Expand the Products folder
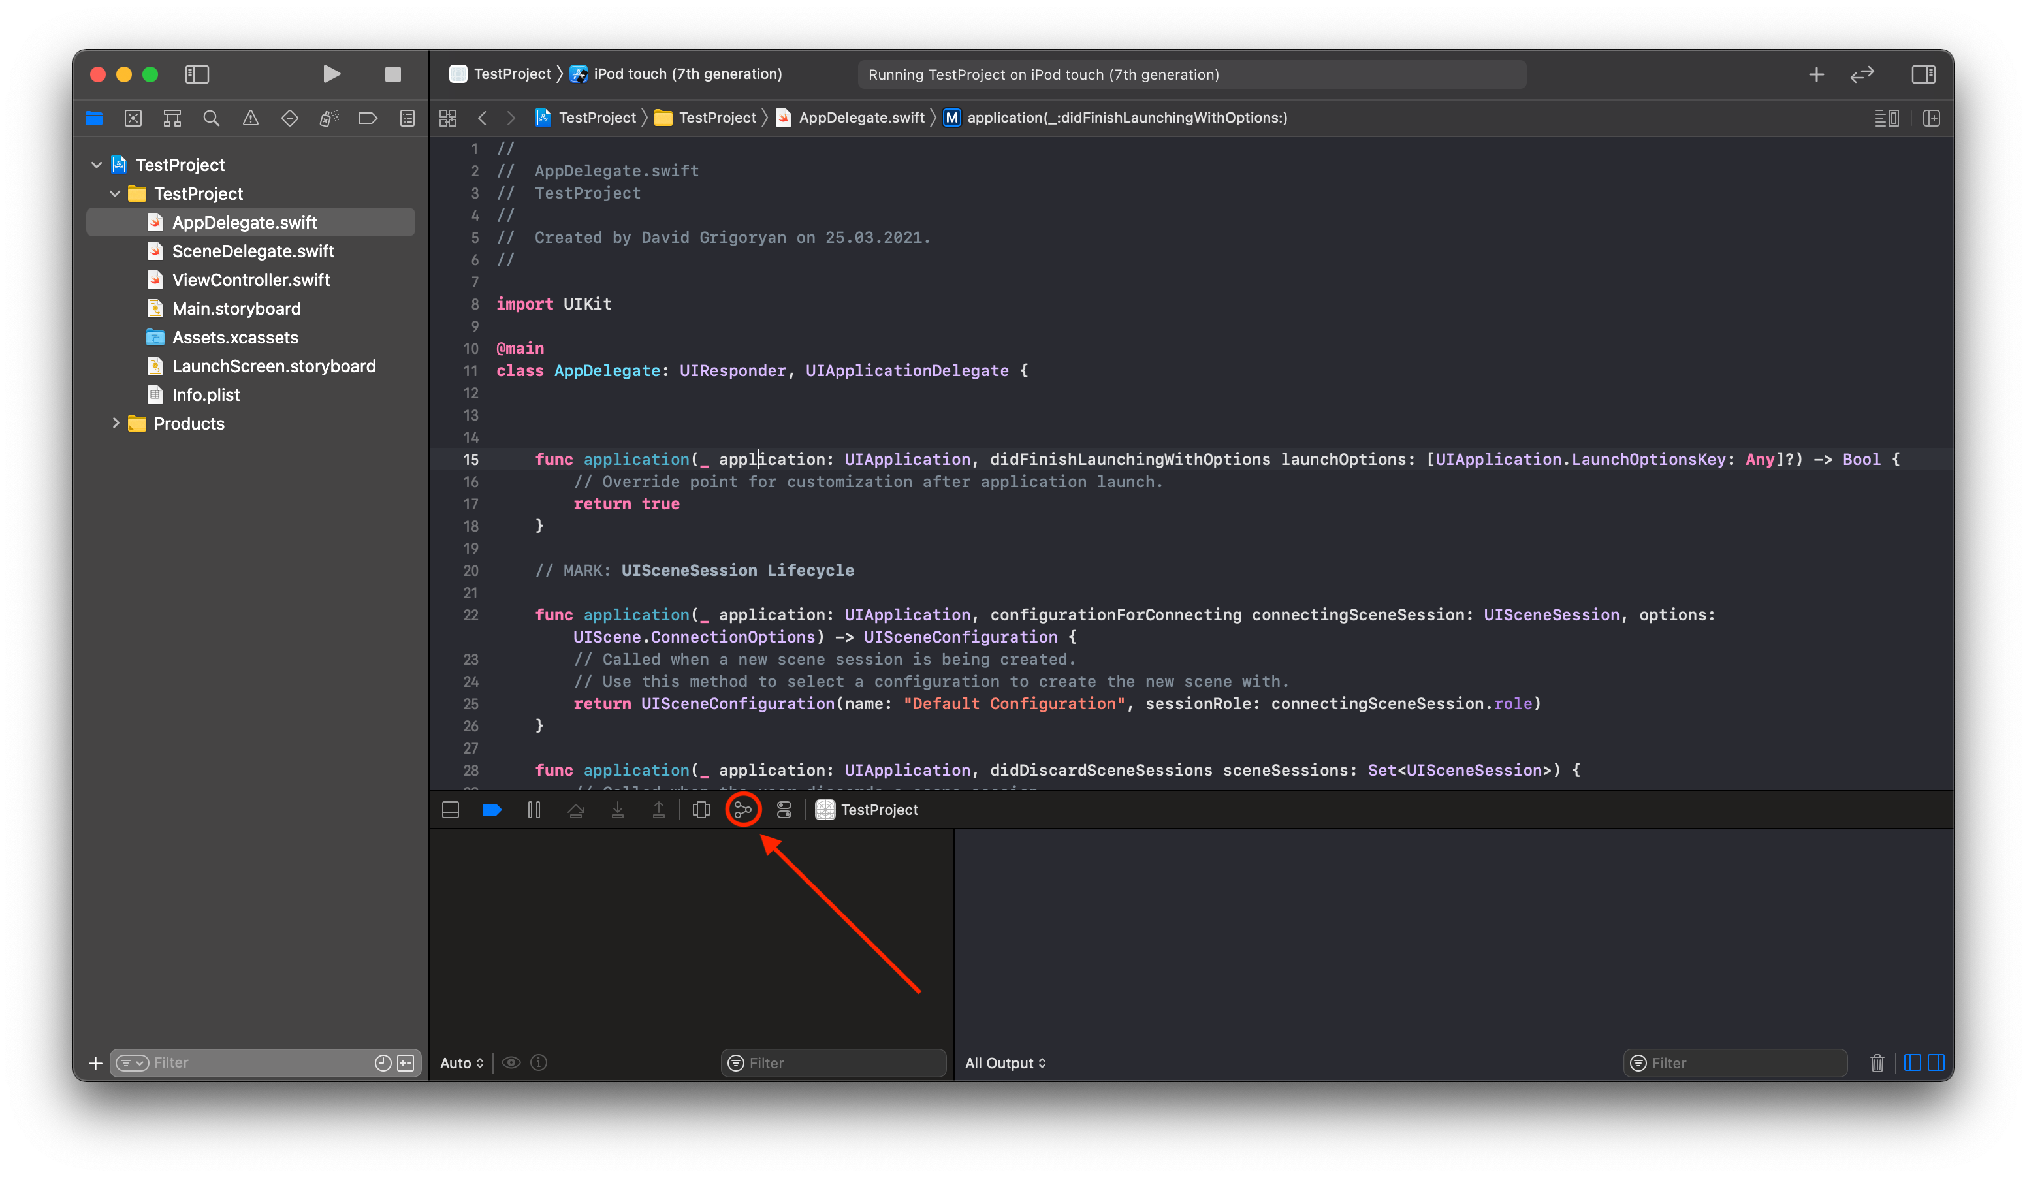The image size is (2027, 1178). (115, 423)
